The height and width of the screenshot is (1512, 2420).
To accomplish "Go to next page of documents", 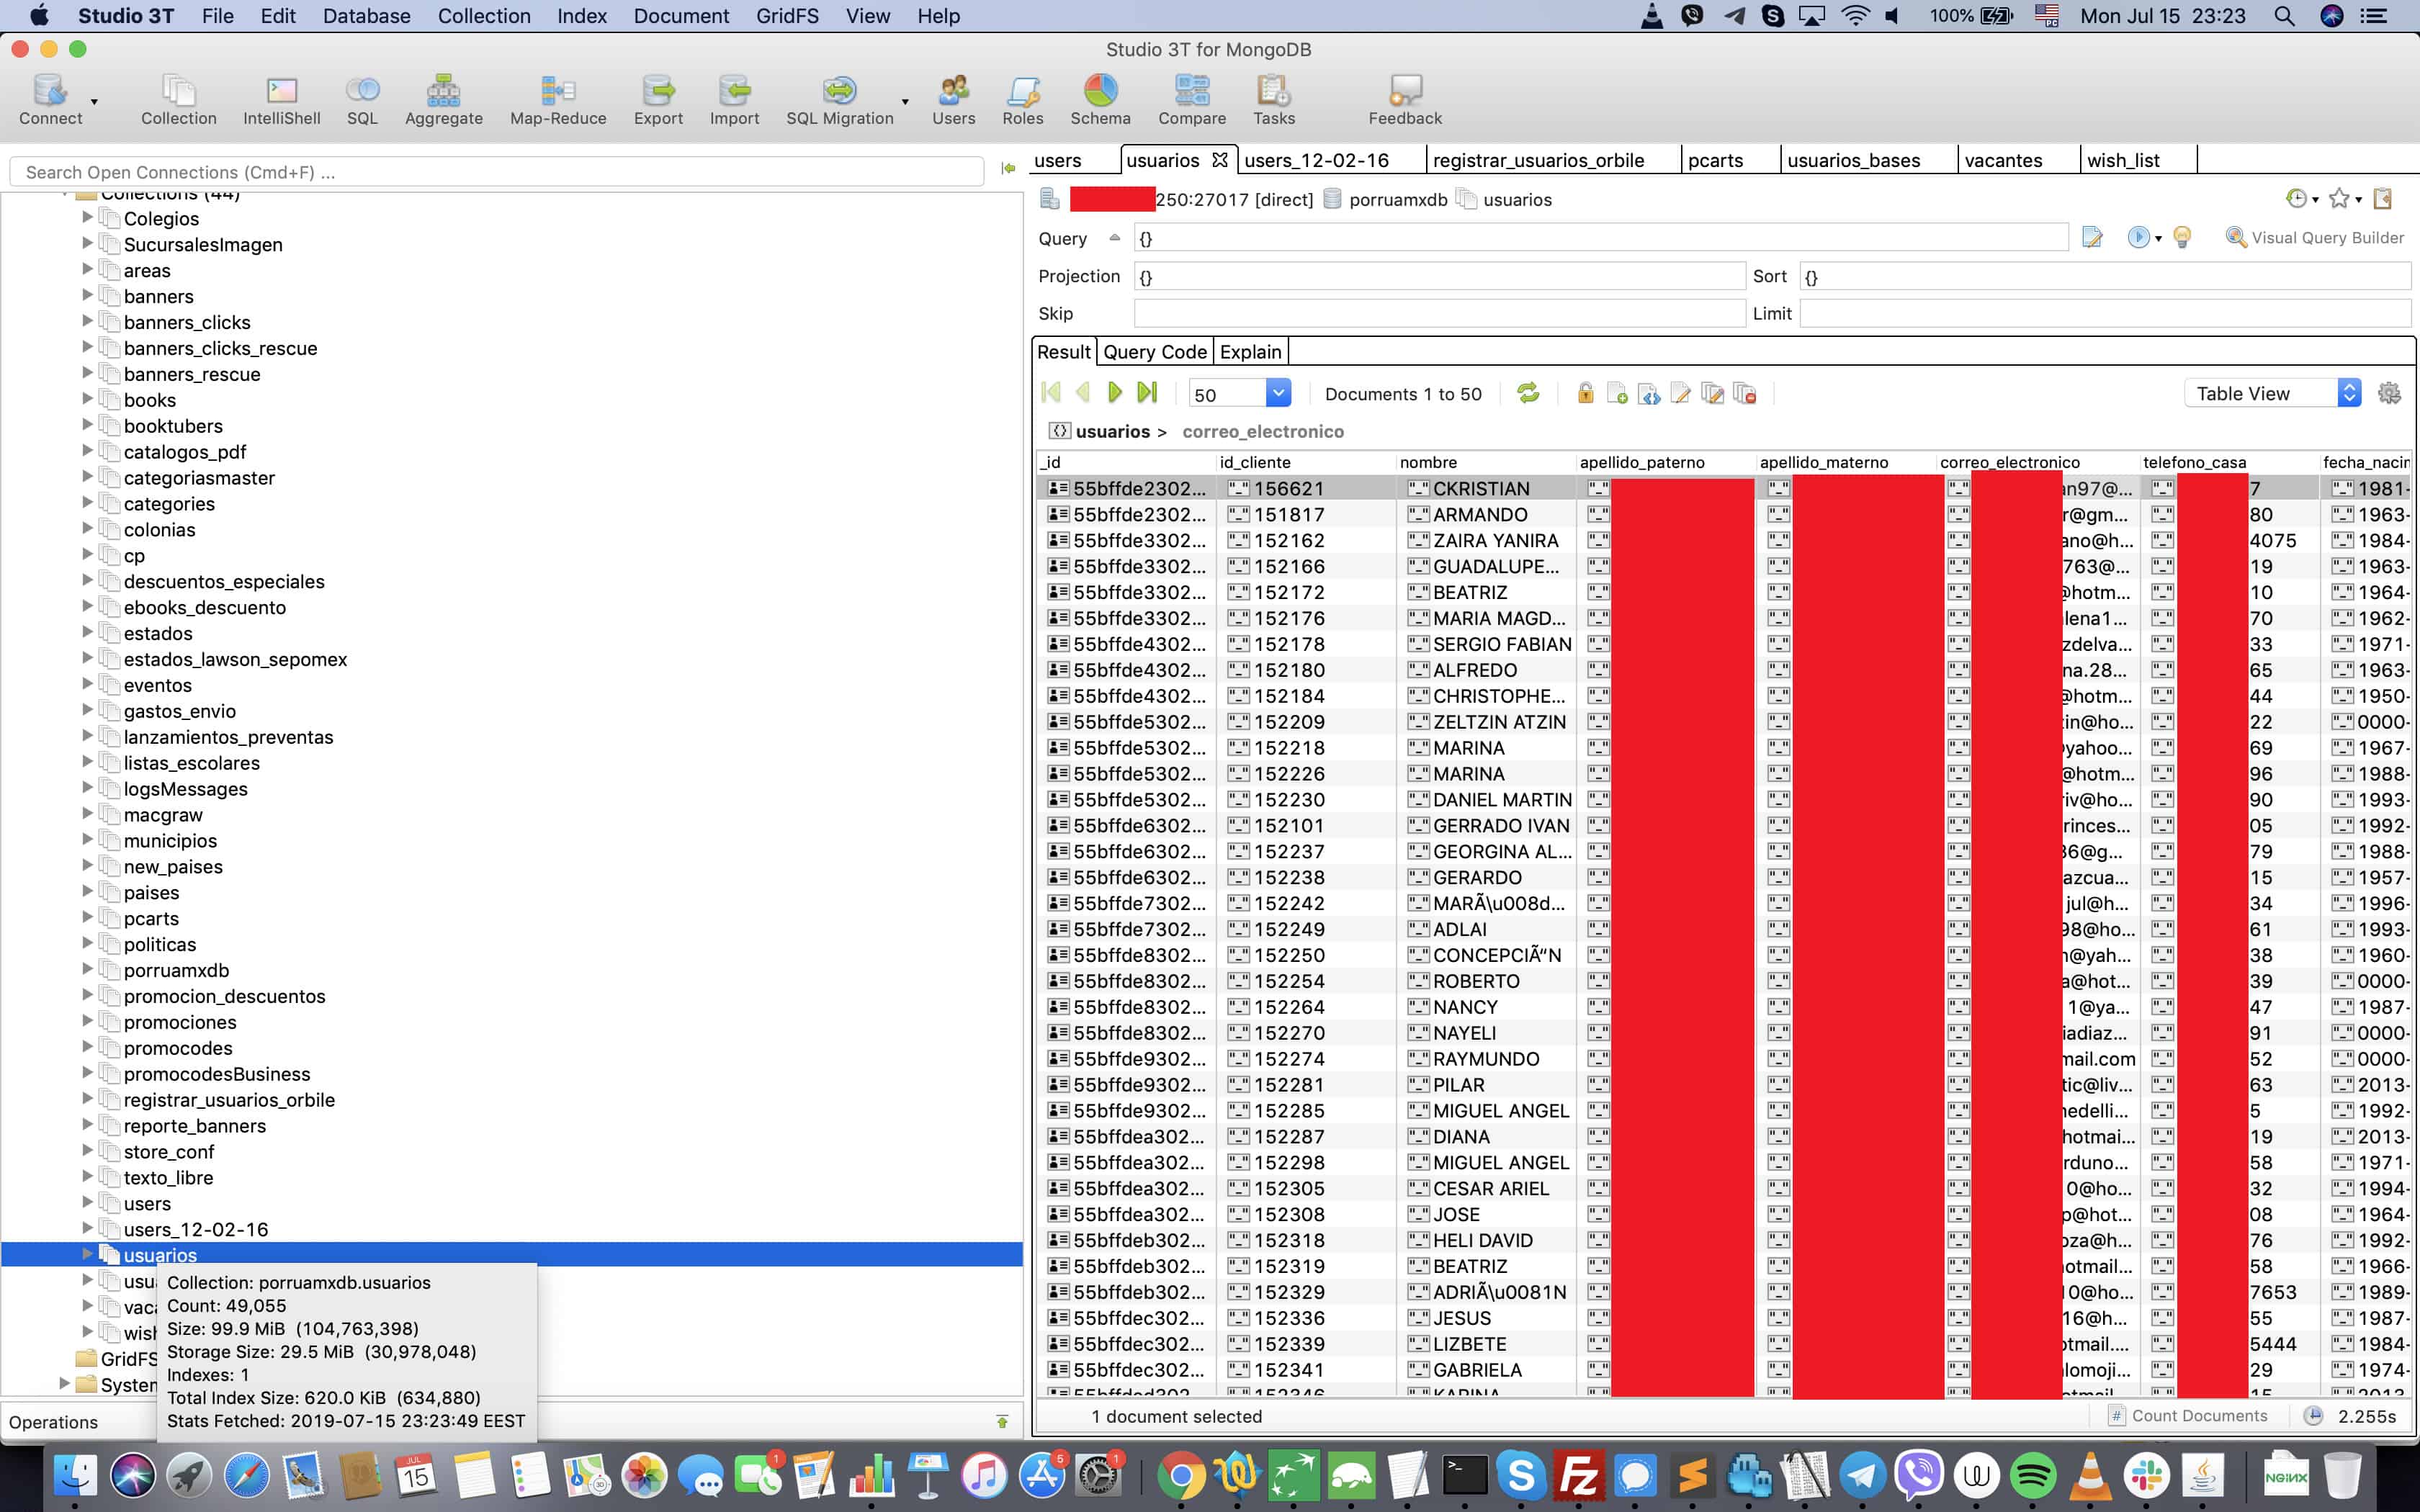I will [x=1115, y=393].
